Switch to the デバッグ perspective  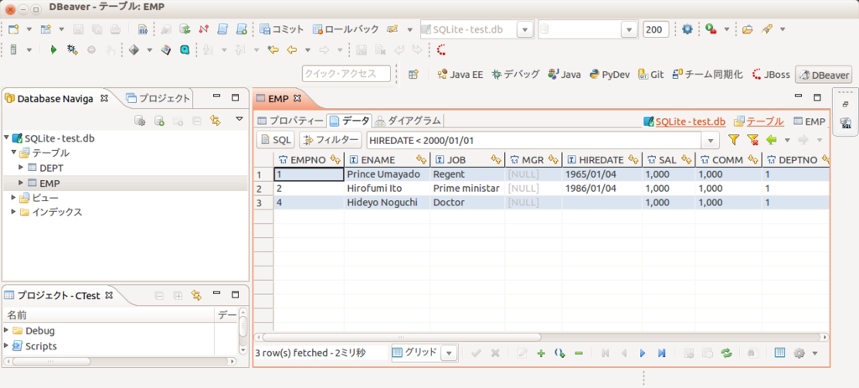(x=516, y=75)
